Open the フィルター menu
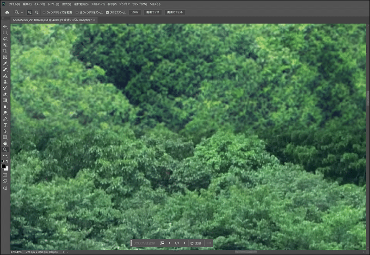Image resolution: width=370 pixels, height=255 pixels. [x=98, y=4]
